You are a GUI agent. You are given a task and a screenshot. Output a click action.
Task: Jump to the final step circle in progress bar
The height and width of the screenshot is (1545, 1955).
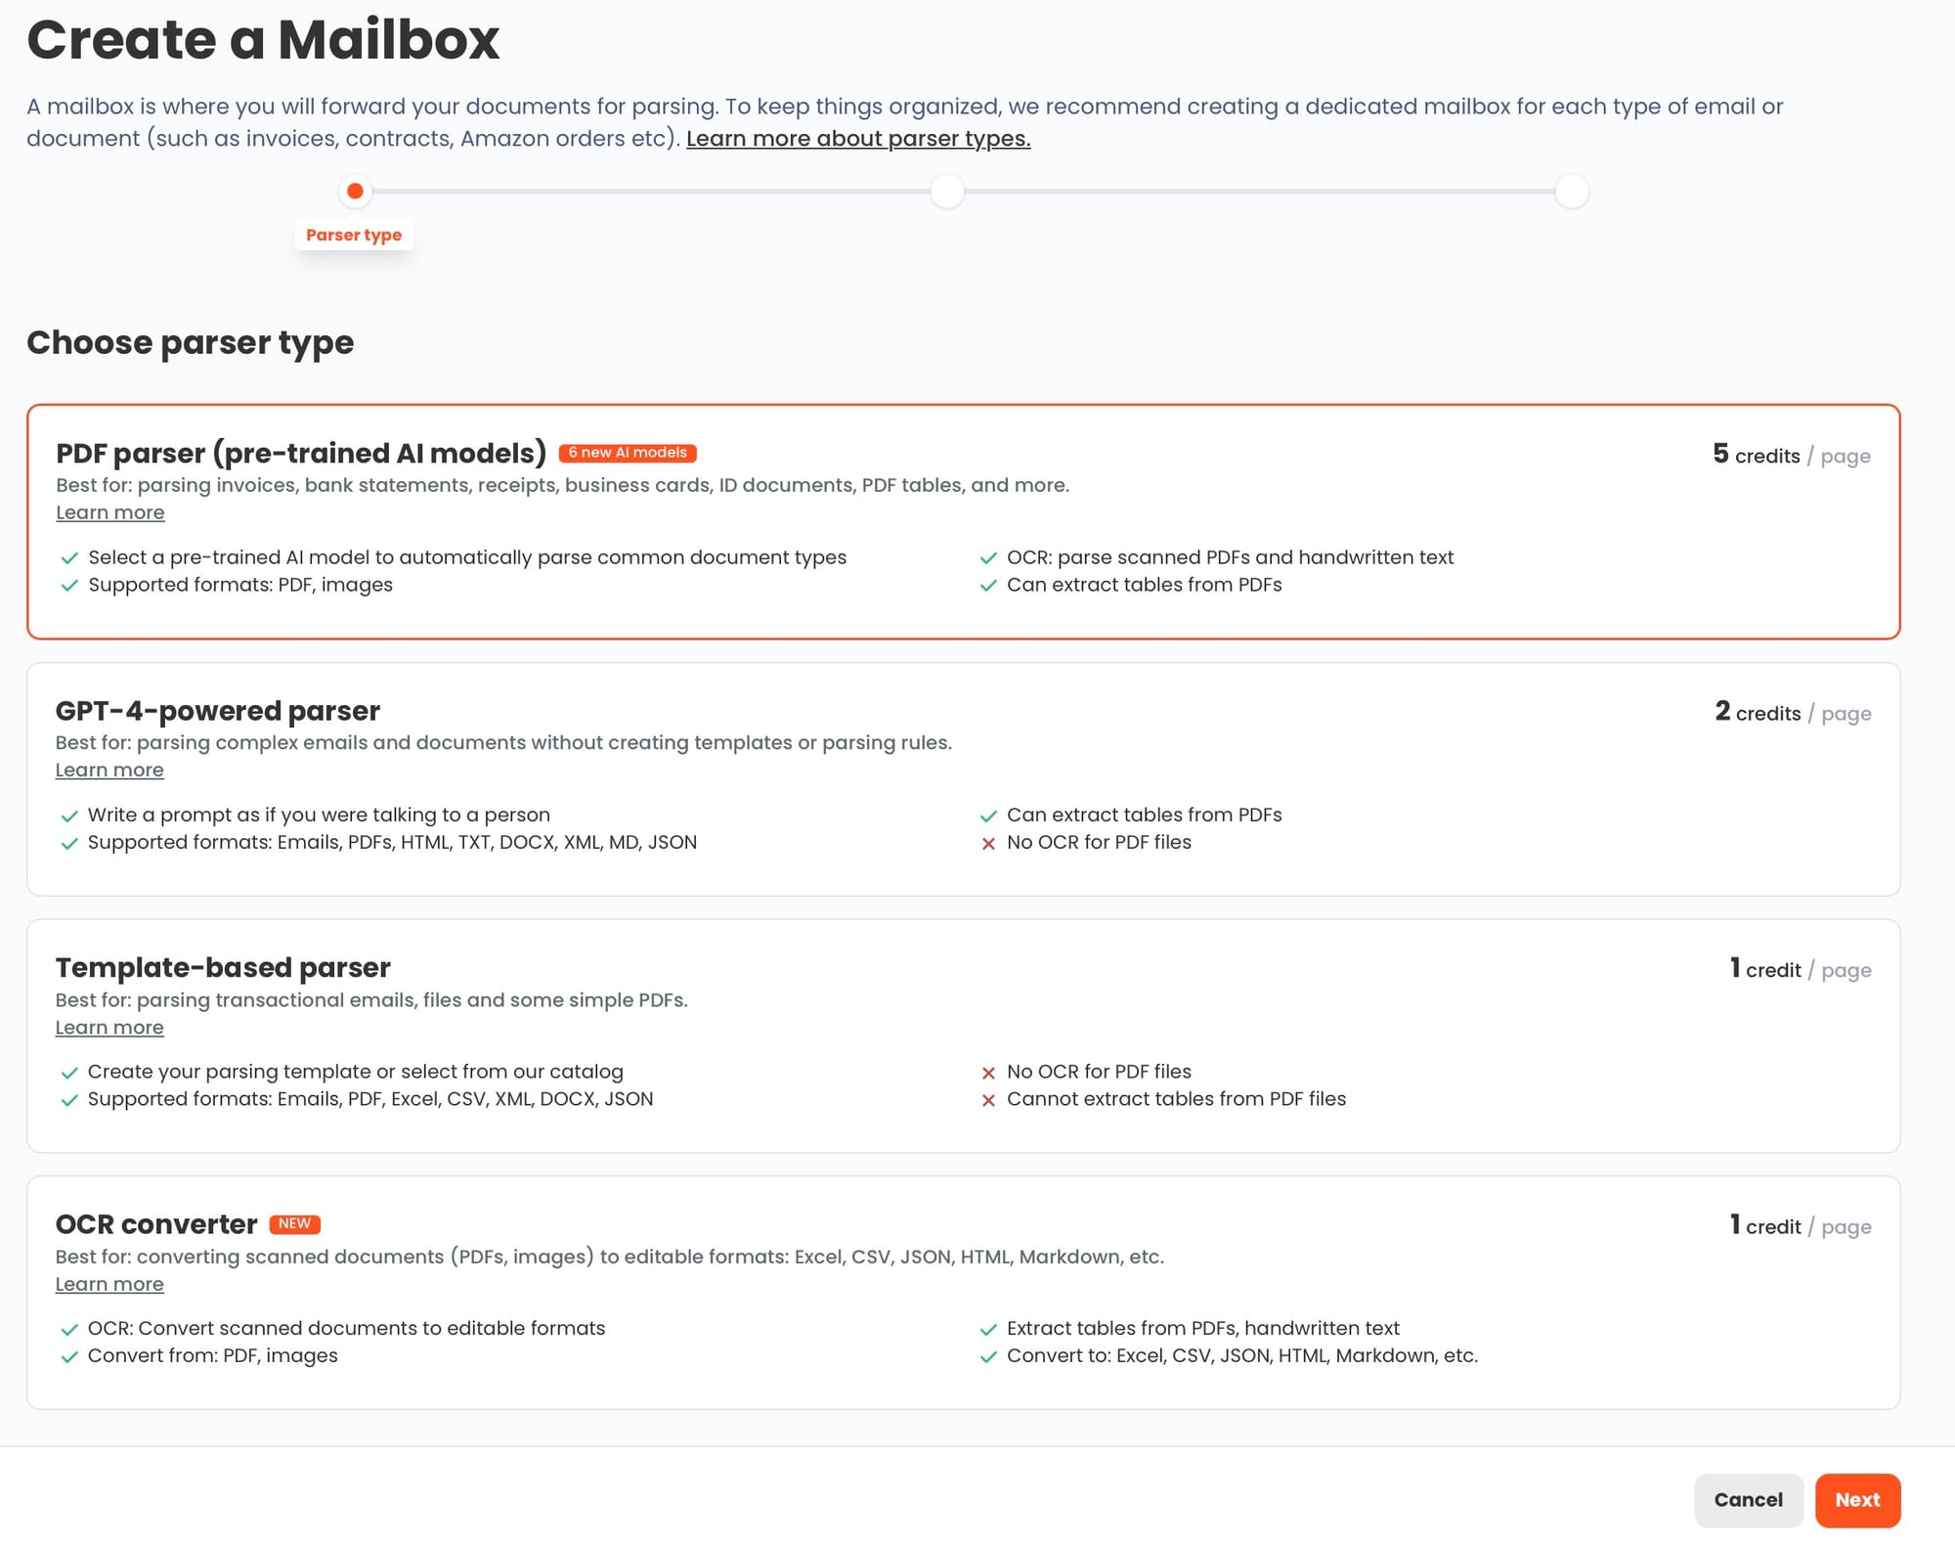(x=1571, y=191)
